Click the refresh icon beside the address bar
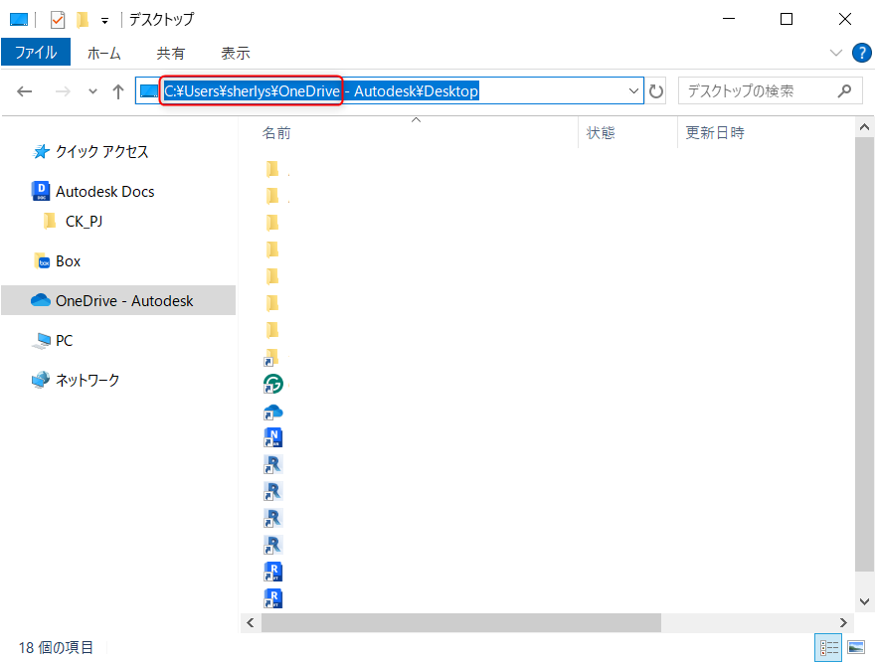The height and width of the screenshot is (663, 876). click(x=655, y=90)
